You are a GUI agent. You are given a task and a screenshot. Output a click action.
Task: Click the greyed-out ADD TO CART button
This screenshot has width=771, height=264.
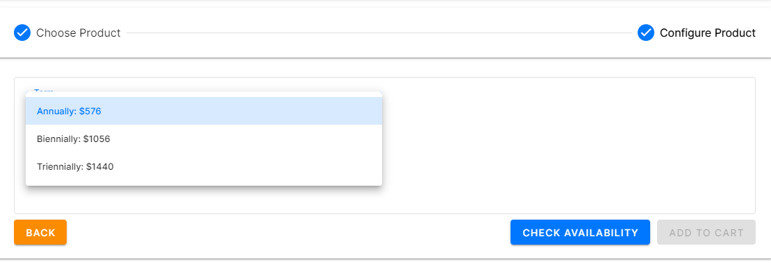(706, 232)
